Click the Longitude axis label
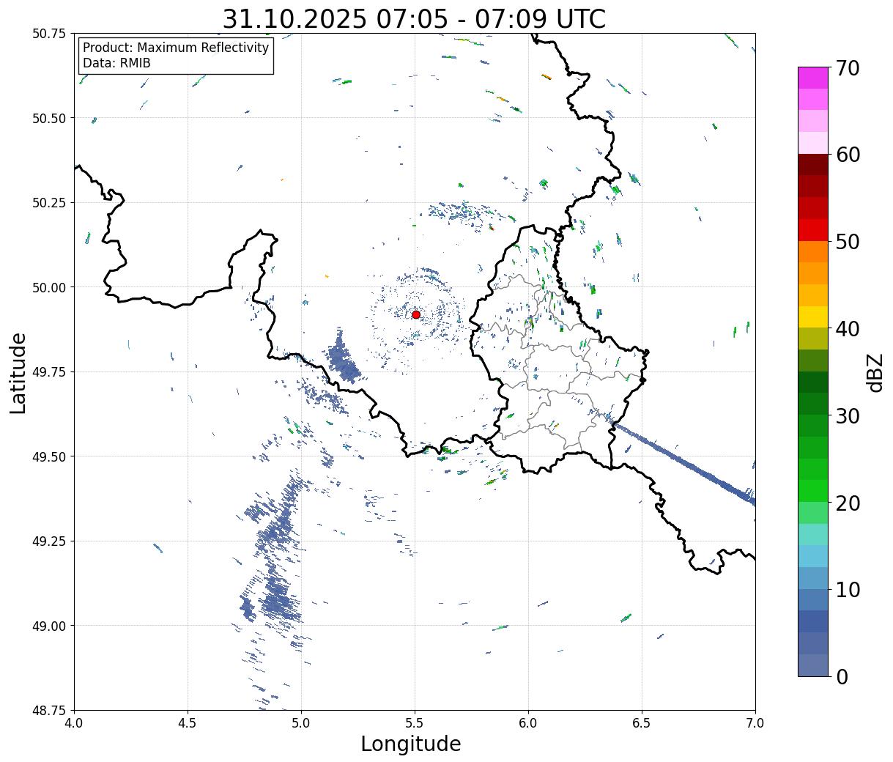 tap(411, 744)
